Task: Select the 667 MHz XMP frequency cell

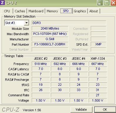Action: (x=98, y=64)
